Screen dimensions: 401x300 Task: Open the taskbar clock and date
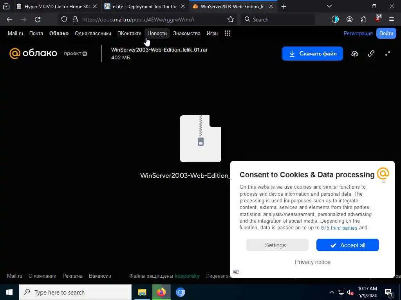click(367, 292)
